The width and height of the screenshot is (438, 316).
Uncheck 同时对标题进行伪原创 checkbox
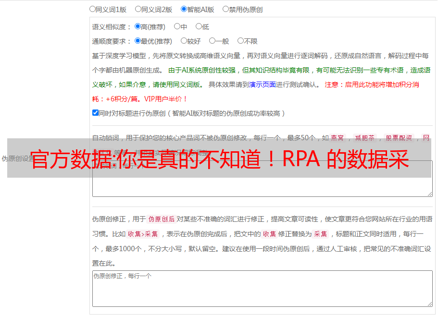tap(95, 113)
